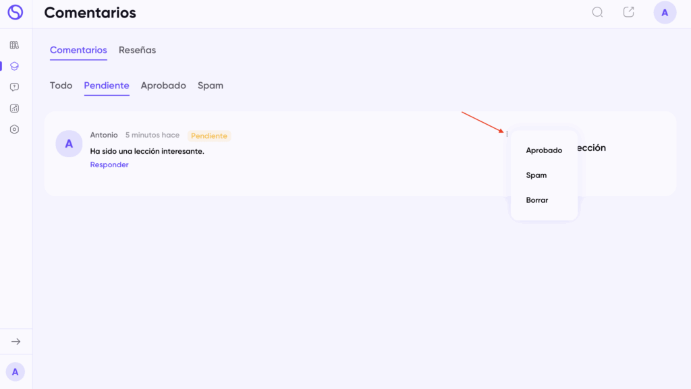This screenshot has height=389, width=691.
Task: Click the bottom-left profile avatar
Action: 16,371
